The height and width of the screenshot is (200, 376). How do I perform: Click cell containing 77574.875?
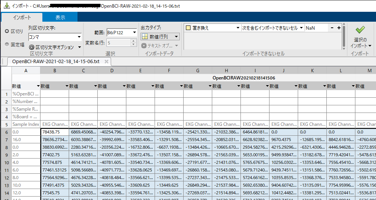(55, 163)
